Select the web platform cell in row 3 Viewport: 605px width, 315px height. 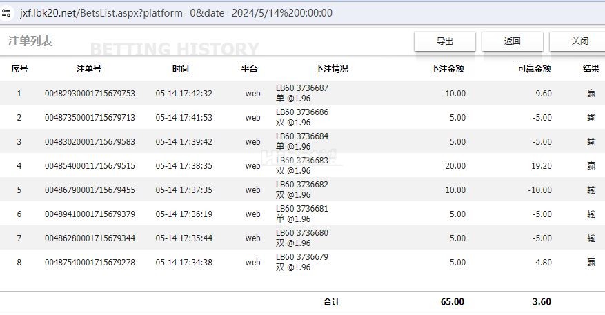point(252,141)
